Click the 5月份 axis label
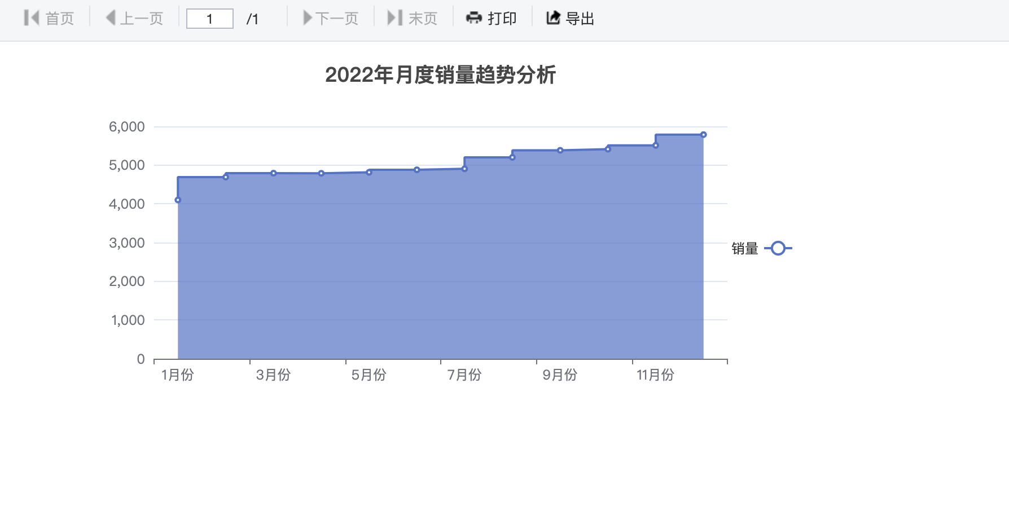Viewport: 1009px width, 511px height. point(369,375)
